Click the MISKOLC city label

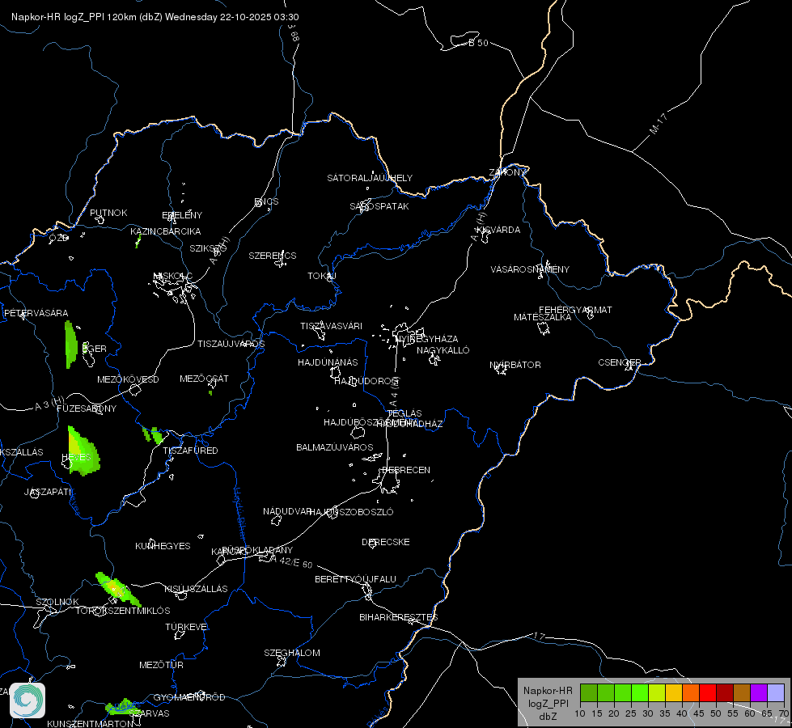pyautogui.click(x=173, y=276)
